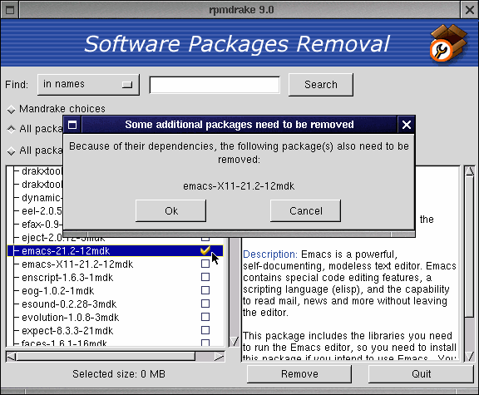The width and height of the screenshot is (479, 395).
Task: Click the description pane scroll-down arrow
Action: click(x=470, y=356)
